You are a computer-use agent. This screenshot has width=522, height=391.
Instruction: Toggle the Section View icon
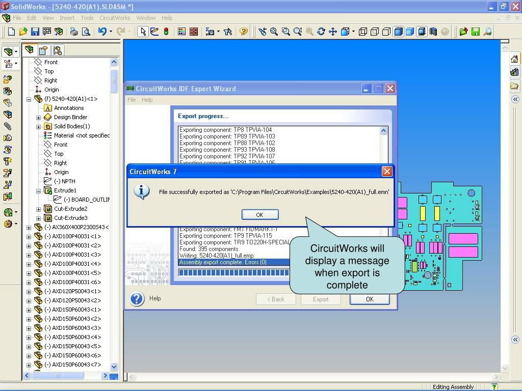(433, 32)
